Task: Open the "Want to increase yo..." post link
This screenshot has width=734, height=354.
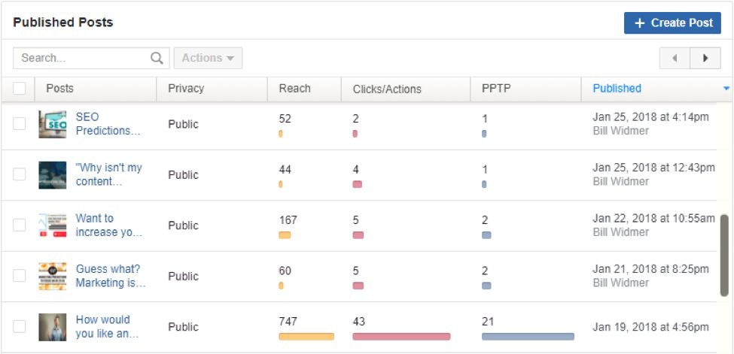Action: 108,225
